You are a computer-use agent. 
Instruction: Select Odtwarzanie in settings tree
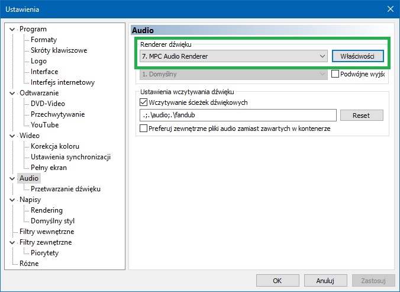pyautogui.click(x=39, y=93)
